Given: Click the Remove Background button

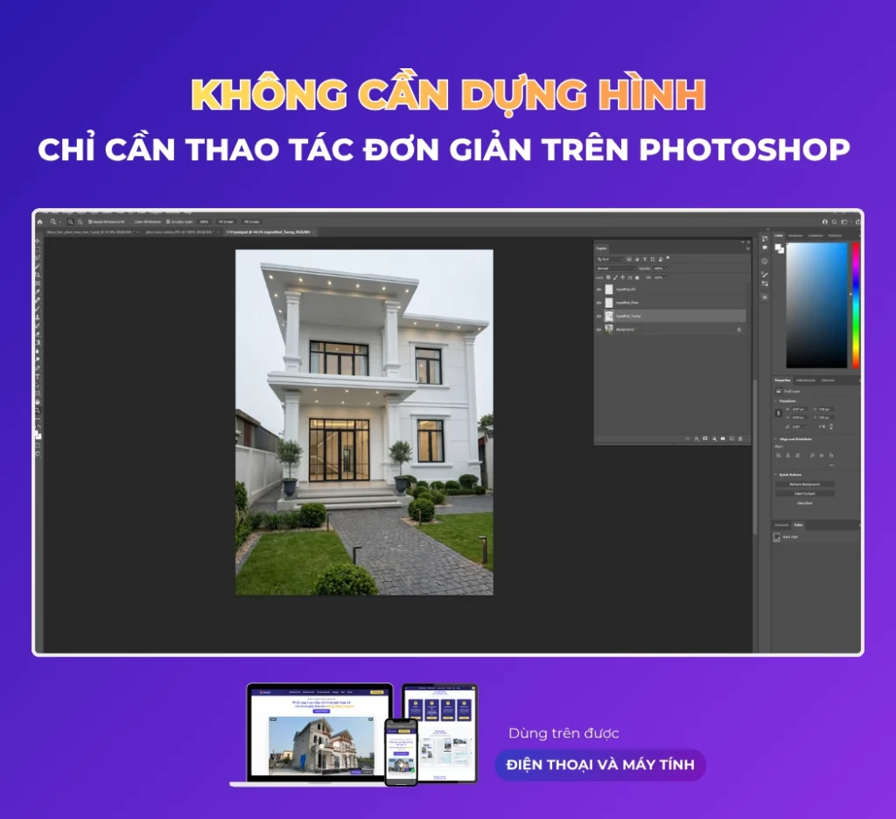Looking at the screenshot, I should (x=804, y=484).
